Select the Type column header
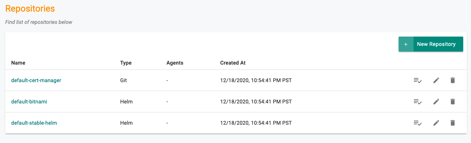The image size is (471, 143). pos(126,63)
